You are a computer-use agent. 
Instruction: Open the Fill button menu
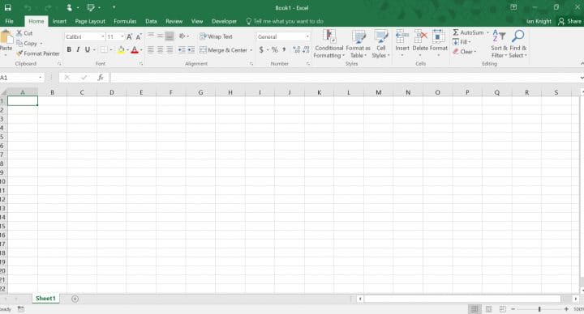pyautogui.click(x=462, y=42)
